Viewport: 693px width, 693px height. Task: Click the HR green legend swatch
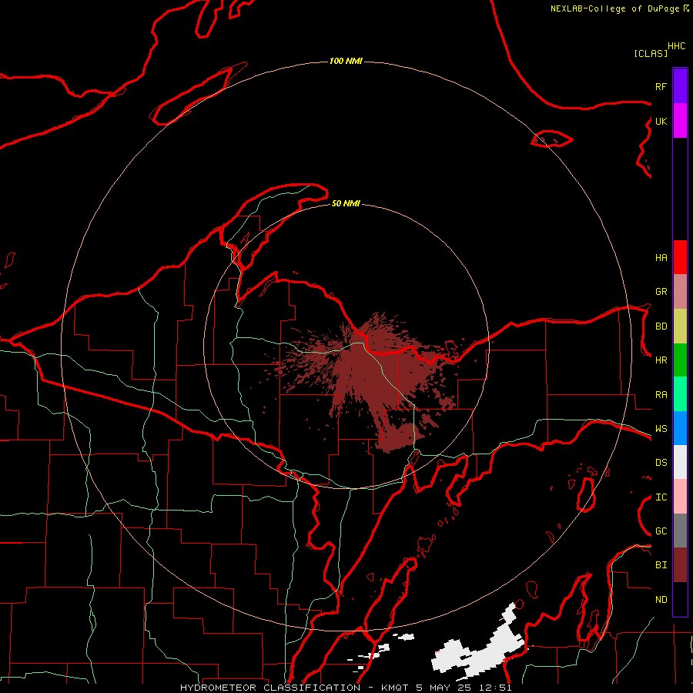click(680, 360)
